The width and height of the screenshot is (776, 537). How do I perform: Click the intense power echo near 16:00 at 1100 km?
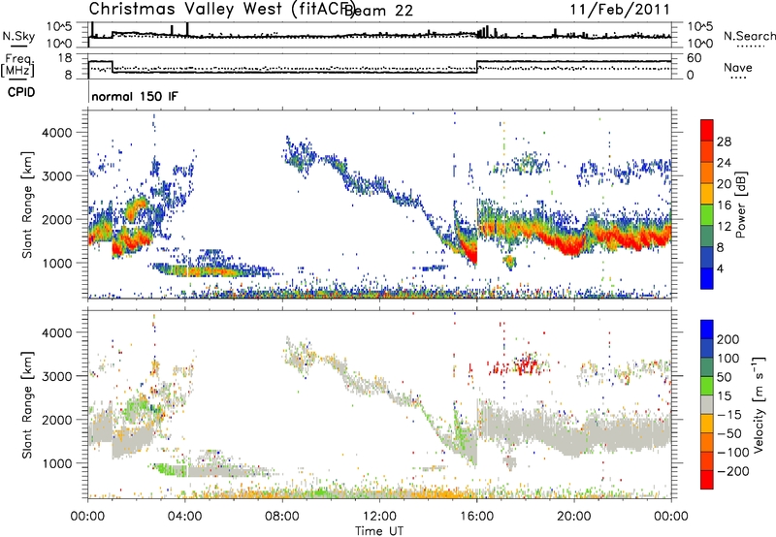tap(470, 252)
